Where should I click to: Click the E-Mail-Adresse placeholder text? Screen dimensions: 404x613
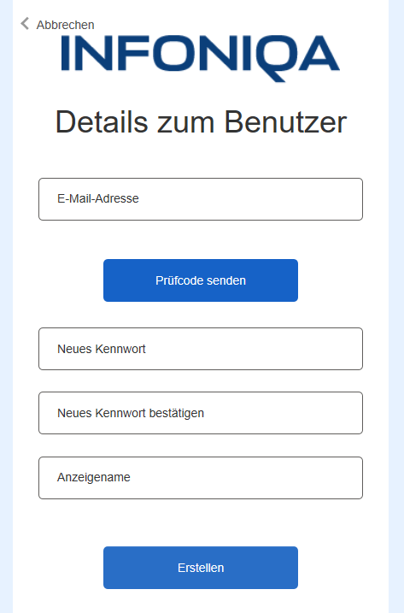(x=98, y=198)
